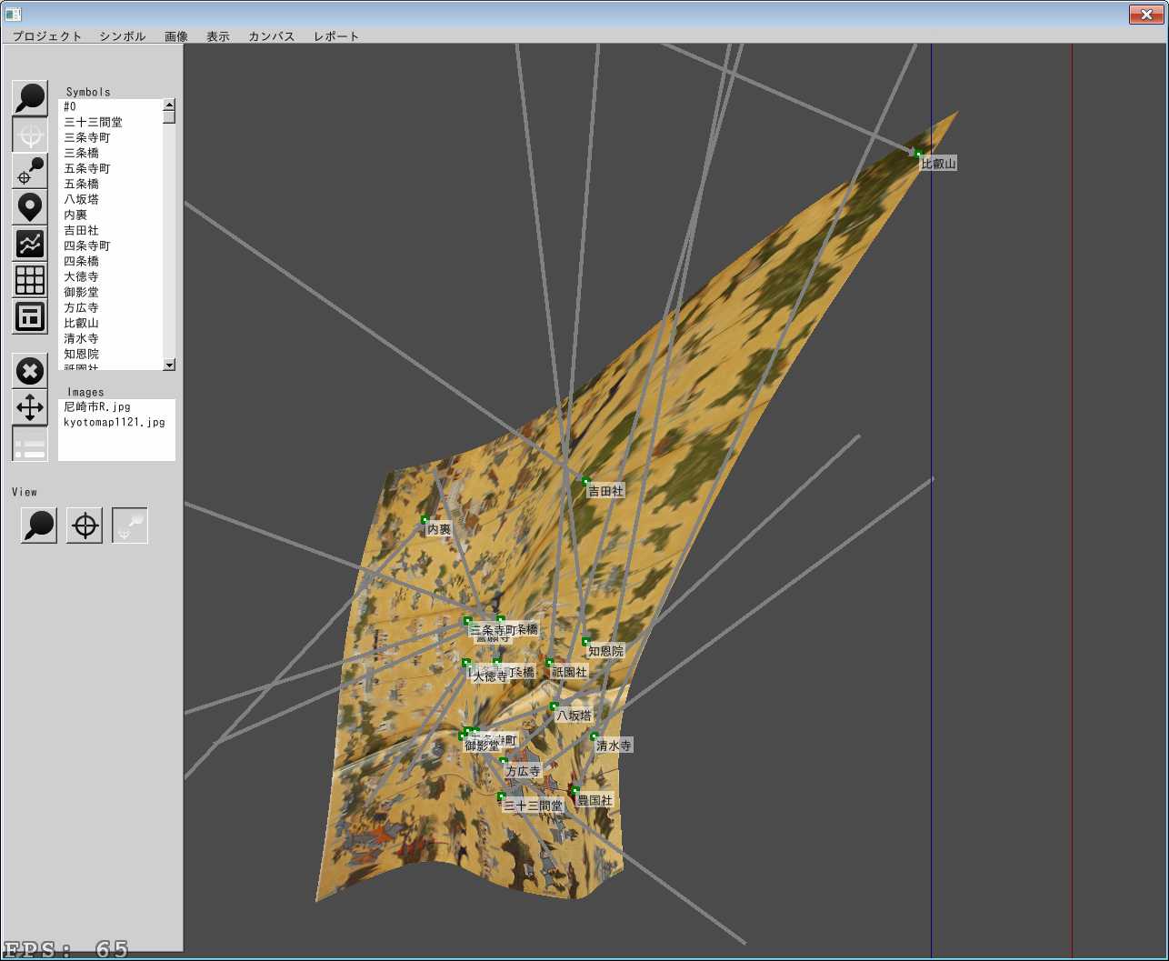Viewport: 1169px width, 961px height.
Task: Click the layout panel icon
Action: tap(30, 316)
